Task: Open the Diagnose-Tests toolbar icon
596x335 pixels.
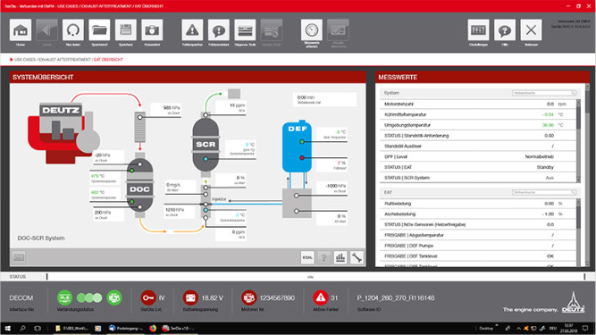Action: 245,30
